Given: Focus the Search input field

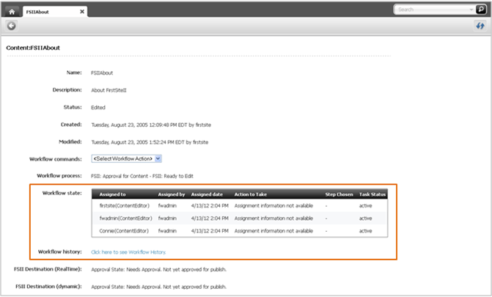Looking at the screenshot, I should pyautogui.click(x=433, y=10).
